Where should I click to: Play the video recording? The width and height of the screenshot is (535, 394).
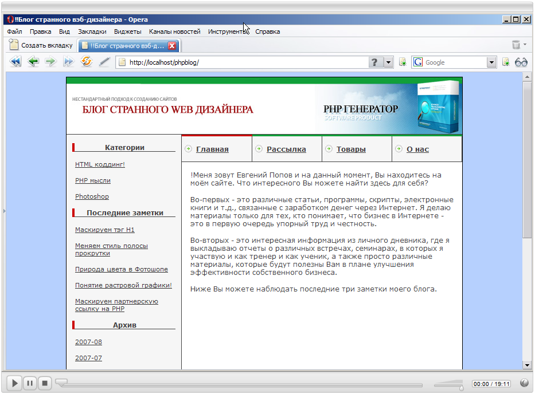coord(14,383)
